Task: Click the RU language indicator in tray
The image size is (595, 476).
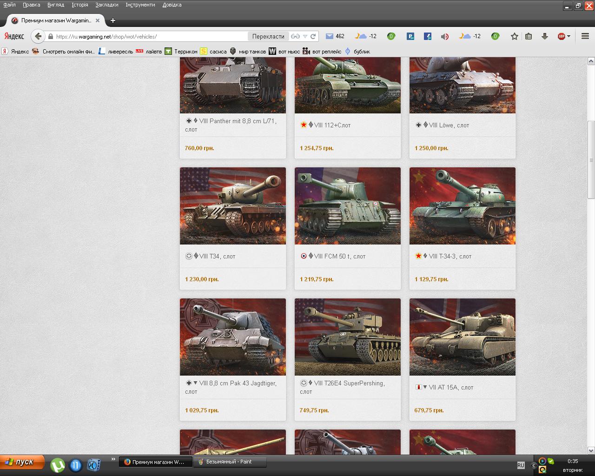Action: (521, 465)
